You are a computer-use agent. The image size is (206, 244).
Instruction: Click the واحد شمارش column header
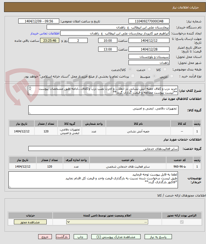94,124
